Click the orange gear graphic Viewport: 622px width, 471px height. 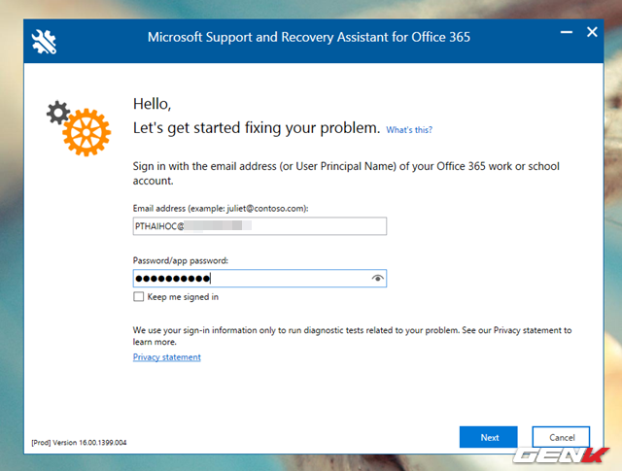[86, 132]
